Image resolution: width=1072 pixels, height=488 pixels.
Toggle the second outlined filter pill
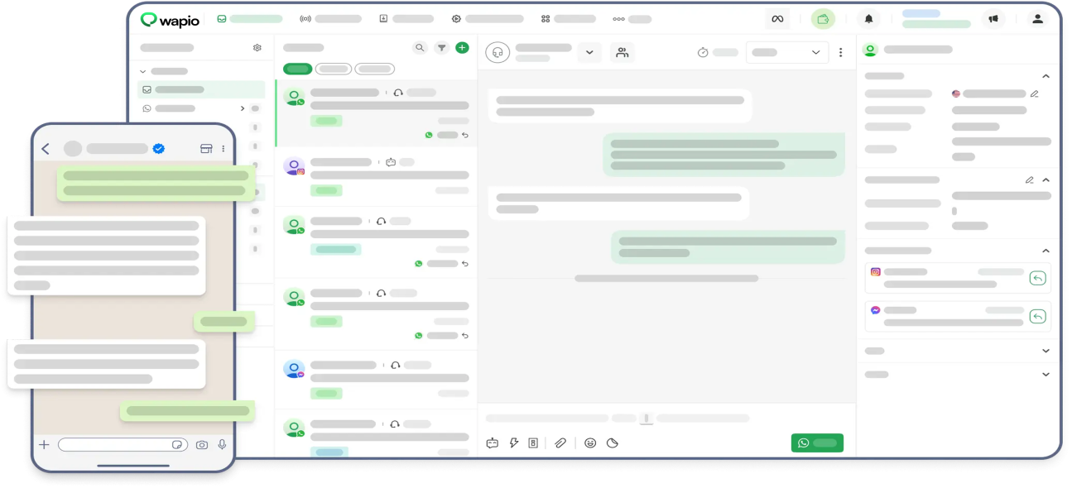click(x=334, y=69)
